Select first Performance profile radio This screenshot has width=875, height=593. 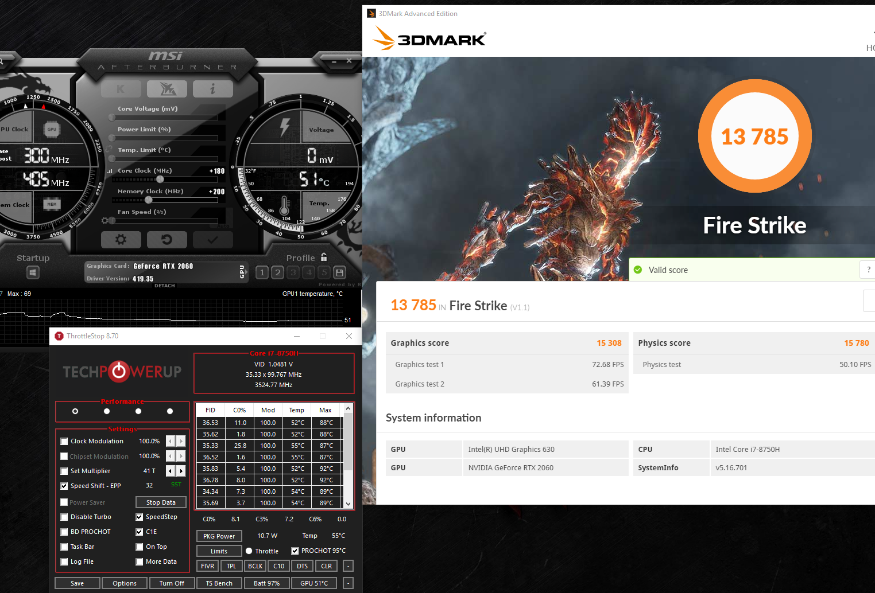coord(75,411)
